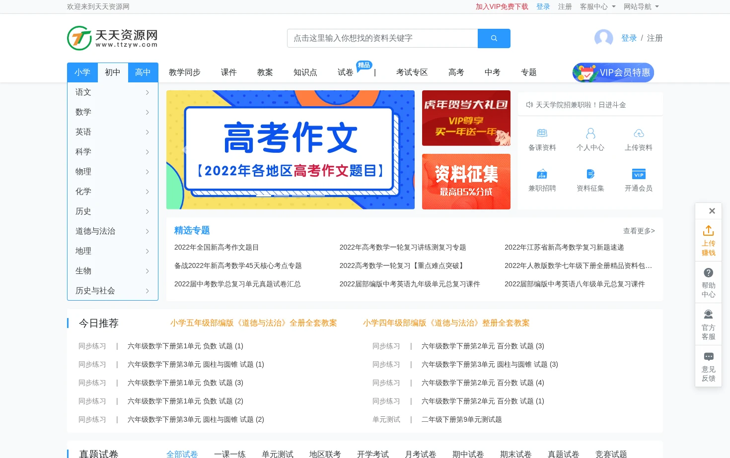Viewport: 730px width, 458px height.
Task: Expand the 化学 subject chevron
Action: pyautogui.click(x=147, y=192)
